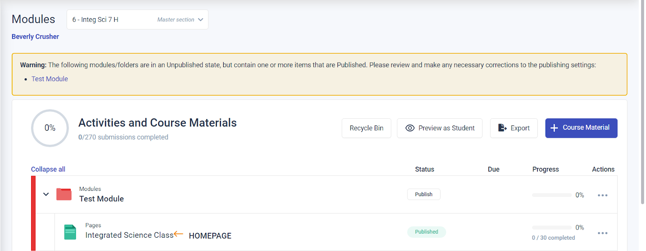Click the vertical page scrollbar
This screenshot has width=646, height=251.
coord(642,101)
